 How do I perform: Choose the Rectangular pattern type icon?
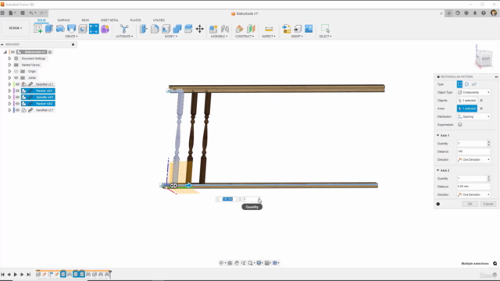click(459, 84)
